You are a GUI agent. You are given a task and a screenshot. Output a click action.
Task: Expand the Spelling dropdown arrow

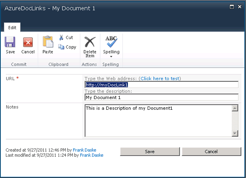[x=111, y=57]
